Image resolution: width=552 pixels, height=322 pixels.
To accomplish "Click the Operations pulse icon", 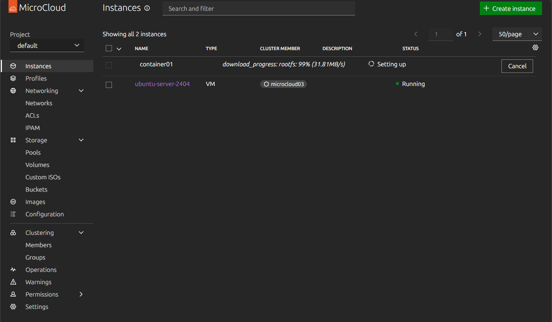I will 13,270.
